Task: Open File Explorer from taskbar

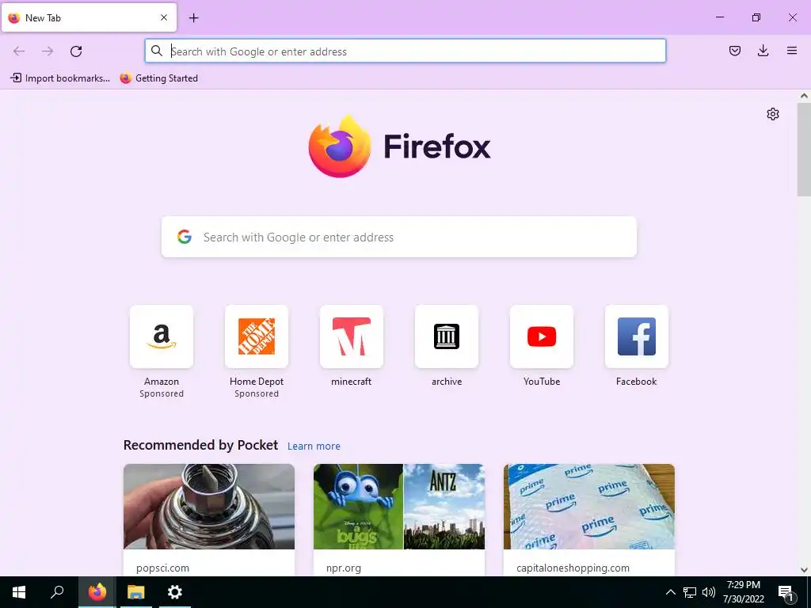Action: tap(136, 592)
